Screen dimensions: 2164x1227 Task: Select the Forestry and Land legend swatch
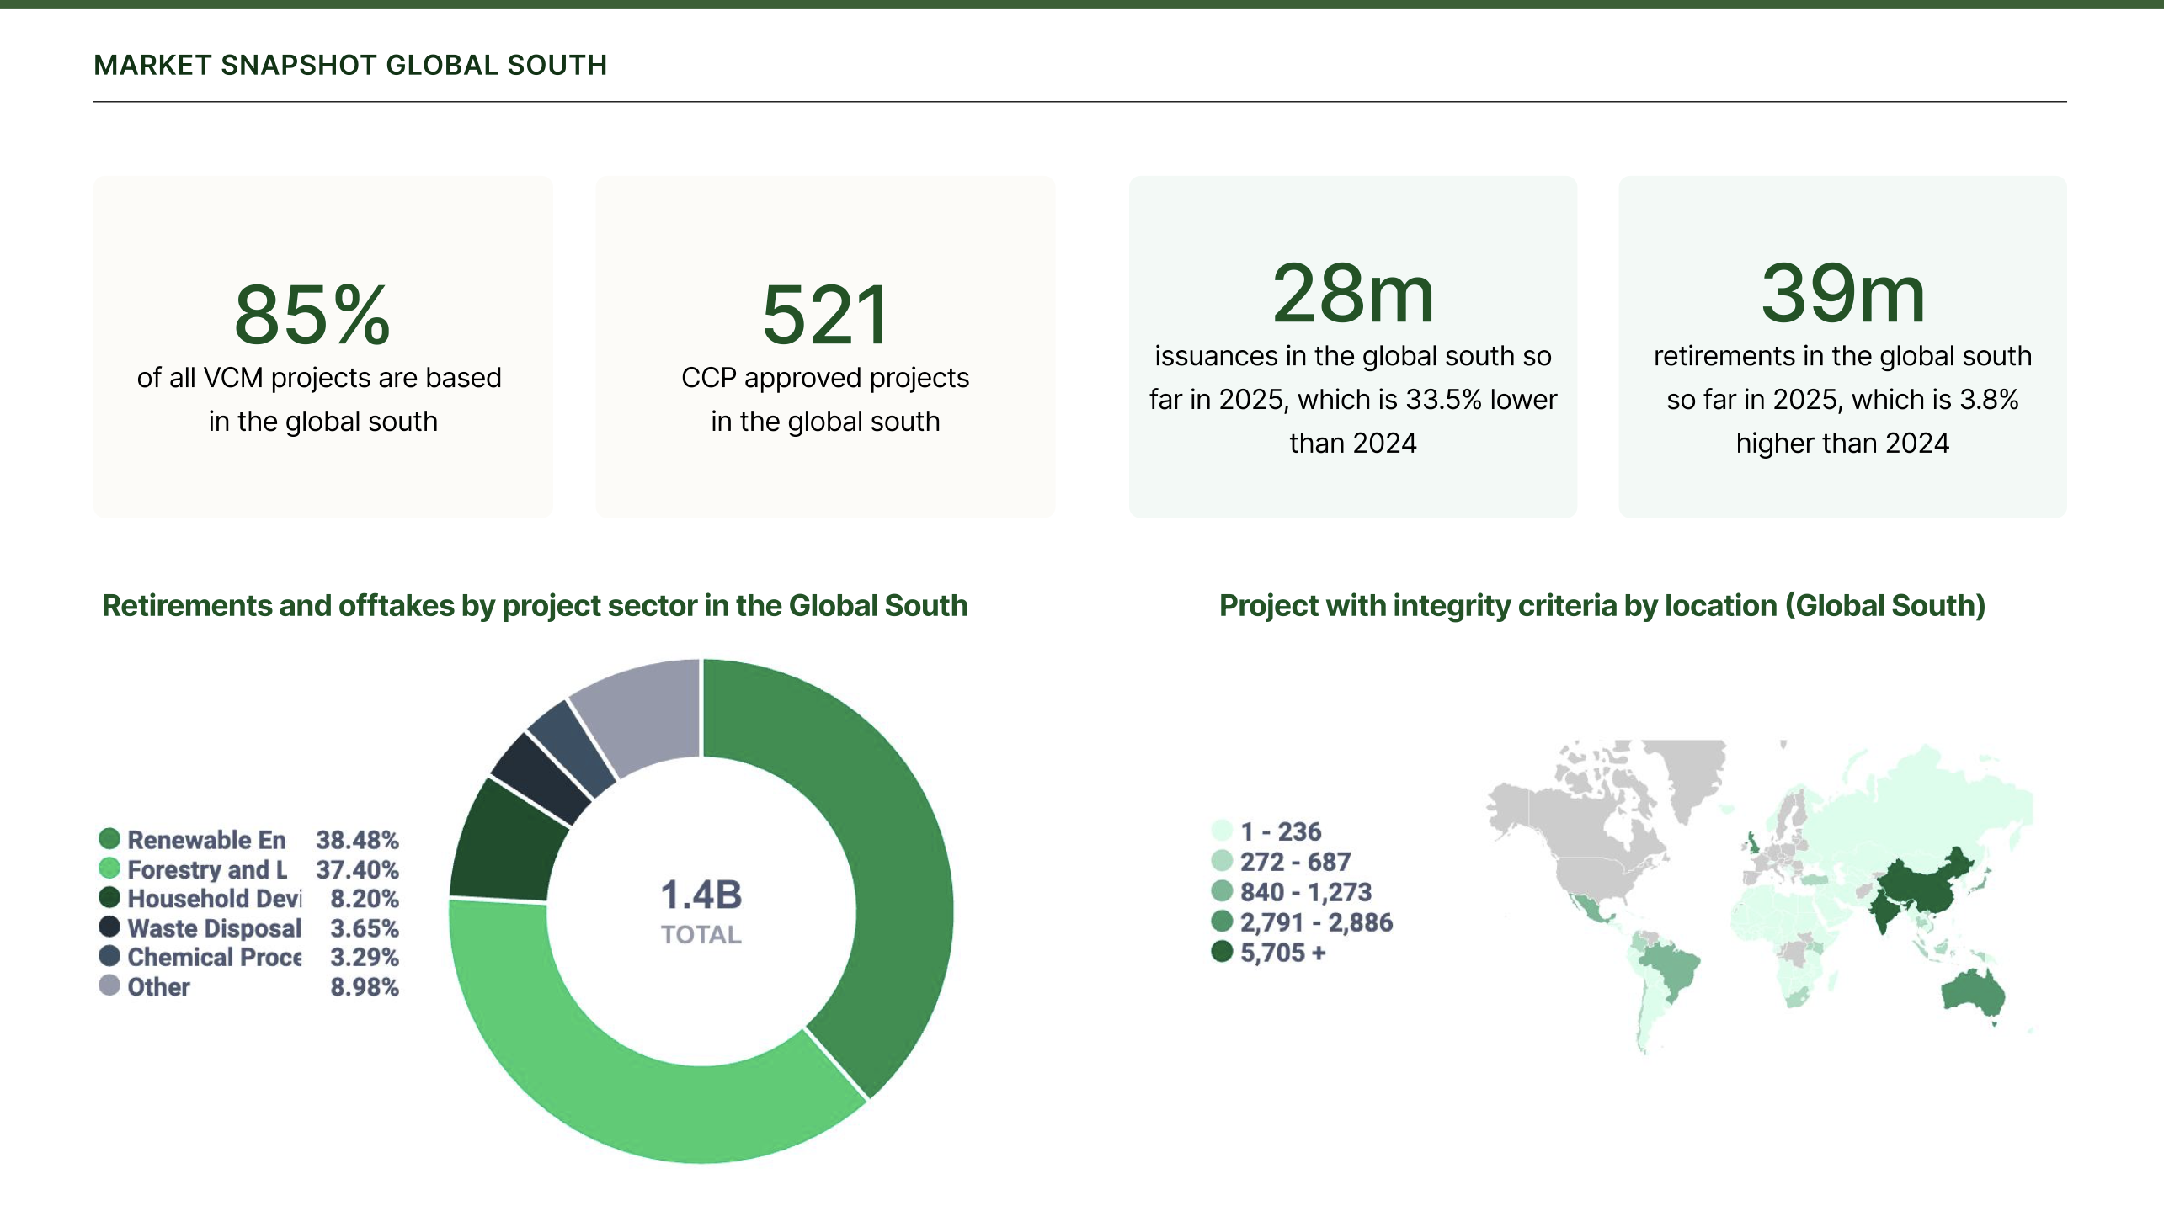[110, 869]
